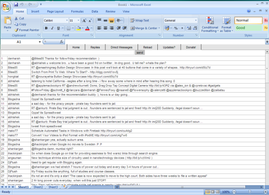Click the Reload button

point(148,47)
